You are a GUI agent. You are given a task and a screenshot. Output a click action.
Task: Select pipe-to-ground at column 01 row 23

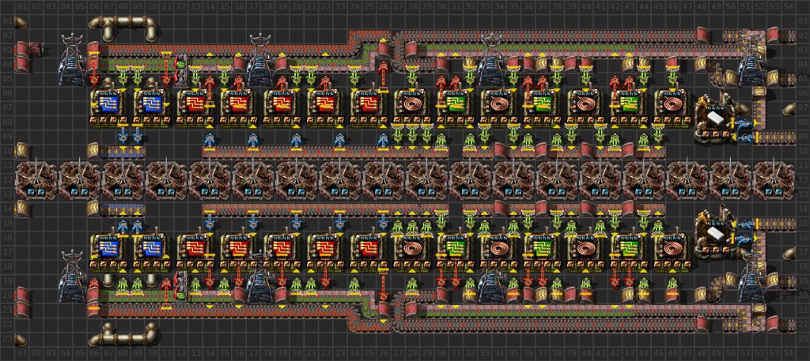[x=21, y=340]
